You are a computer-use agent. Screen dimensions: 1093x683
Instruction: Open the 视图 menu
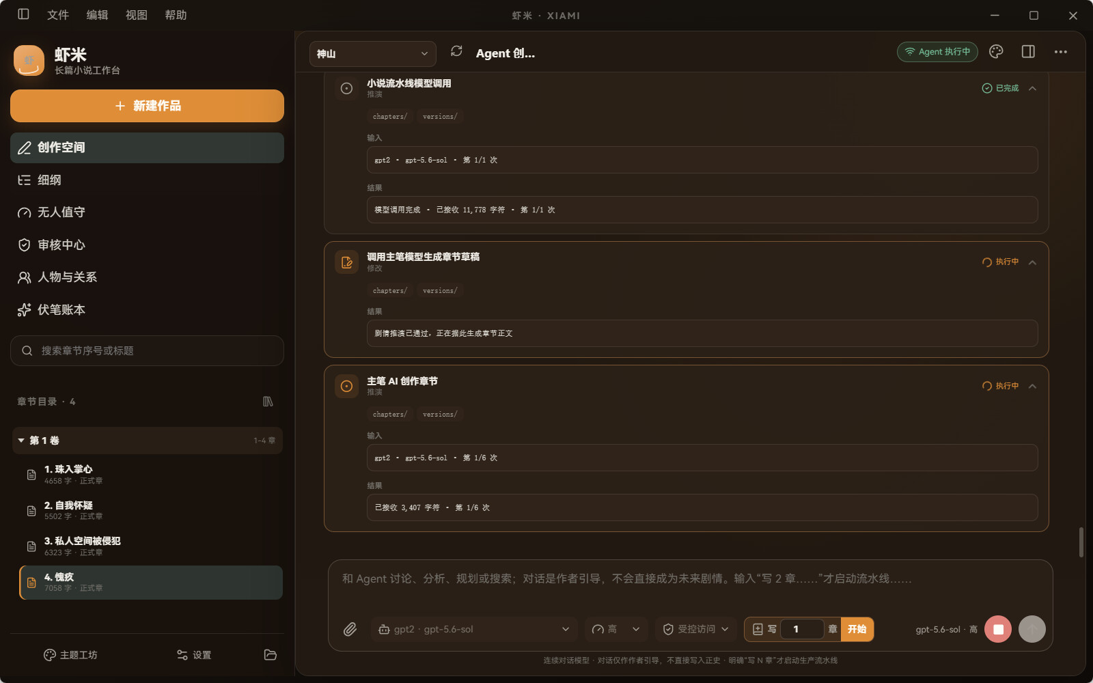click(x=137, y=15)
